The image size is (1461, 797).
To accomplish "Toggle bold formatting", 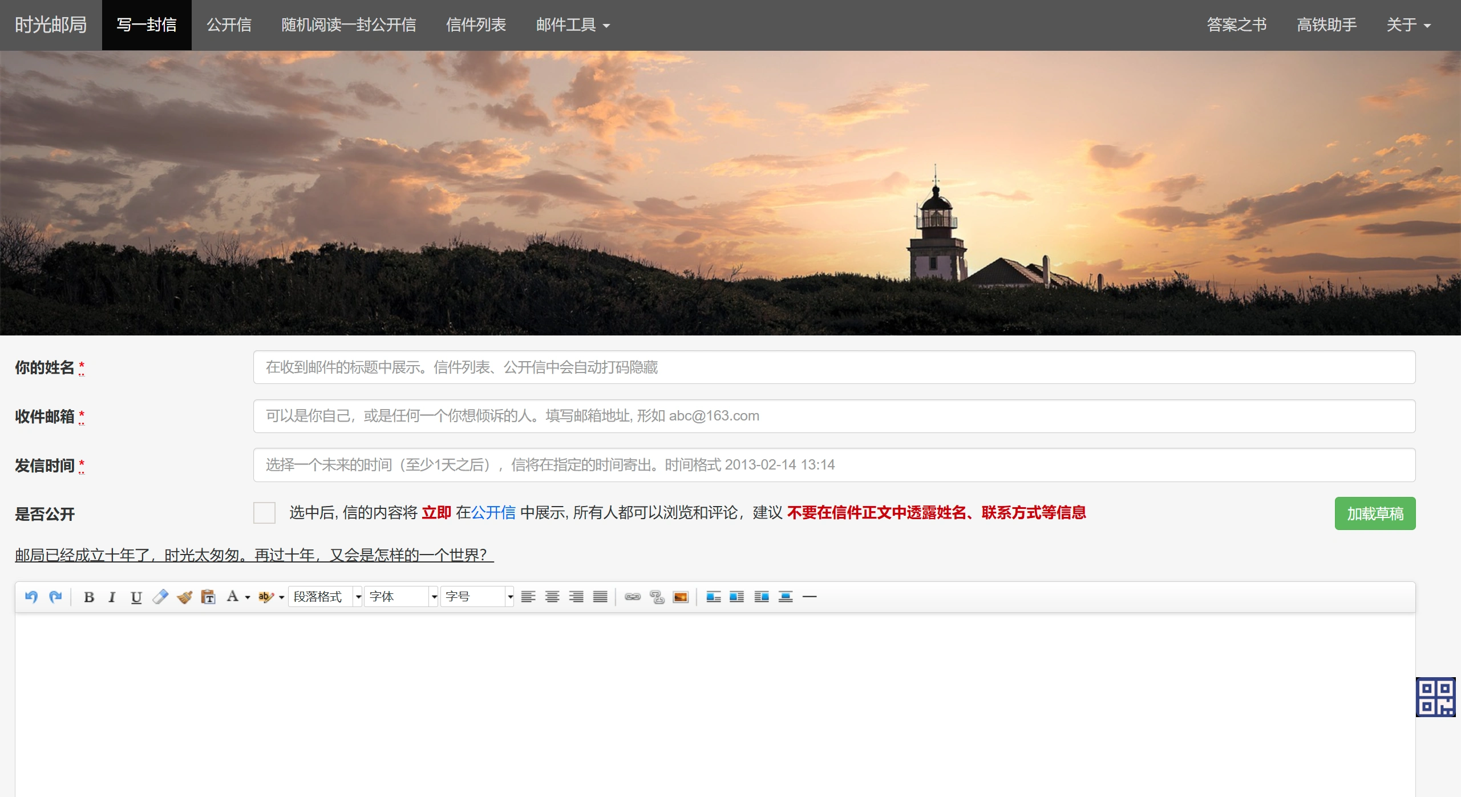I will pyautogui.click(x=88, y=597).
